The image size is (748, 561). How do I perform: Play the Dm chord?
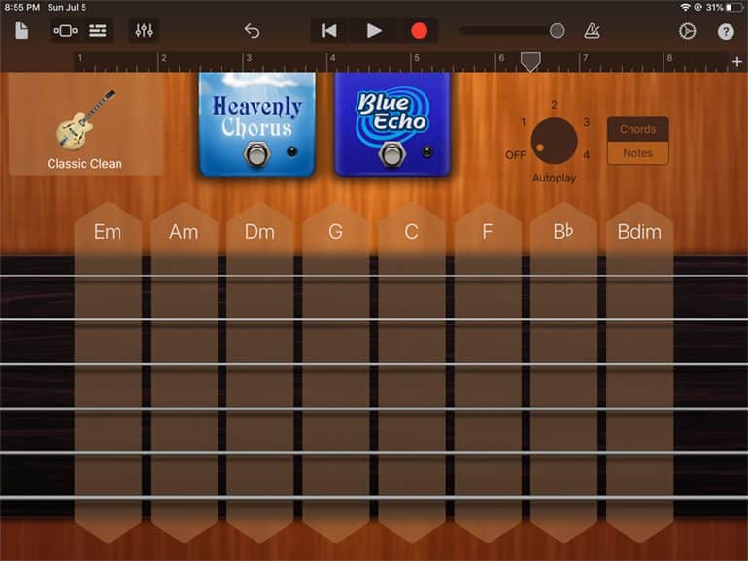tap(259, 372)
